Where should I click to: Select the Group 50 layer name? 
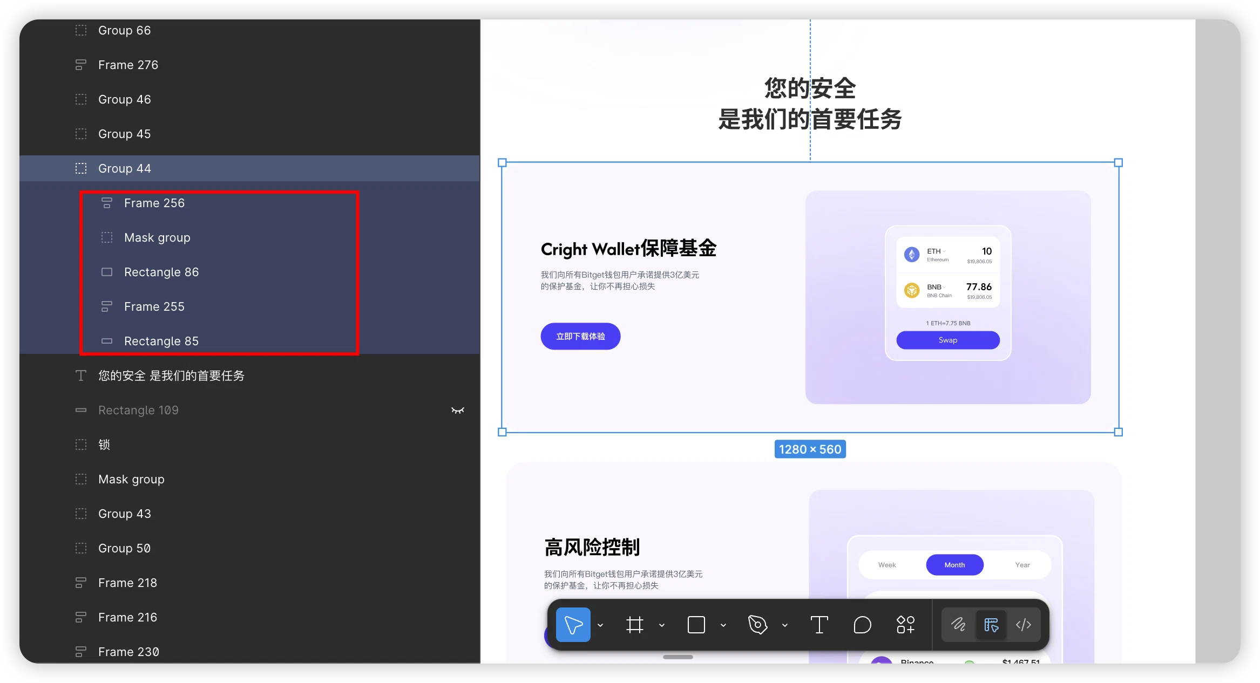(x=125, y=548)
